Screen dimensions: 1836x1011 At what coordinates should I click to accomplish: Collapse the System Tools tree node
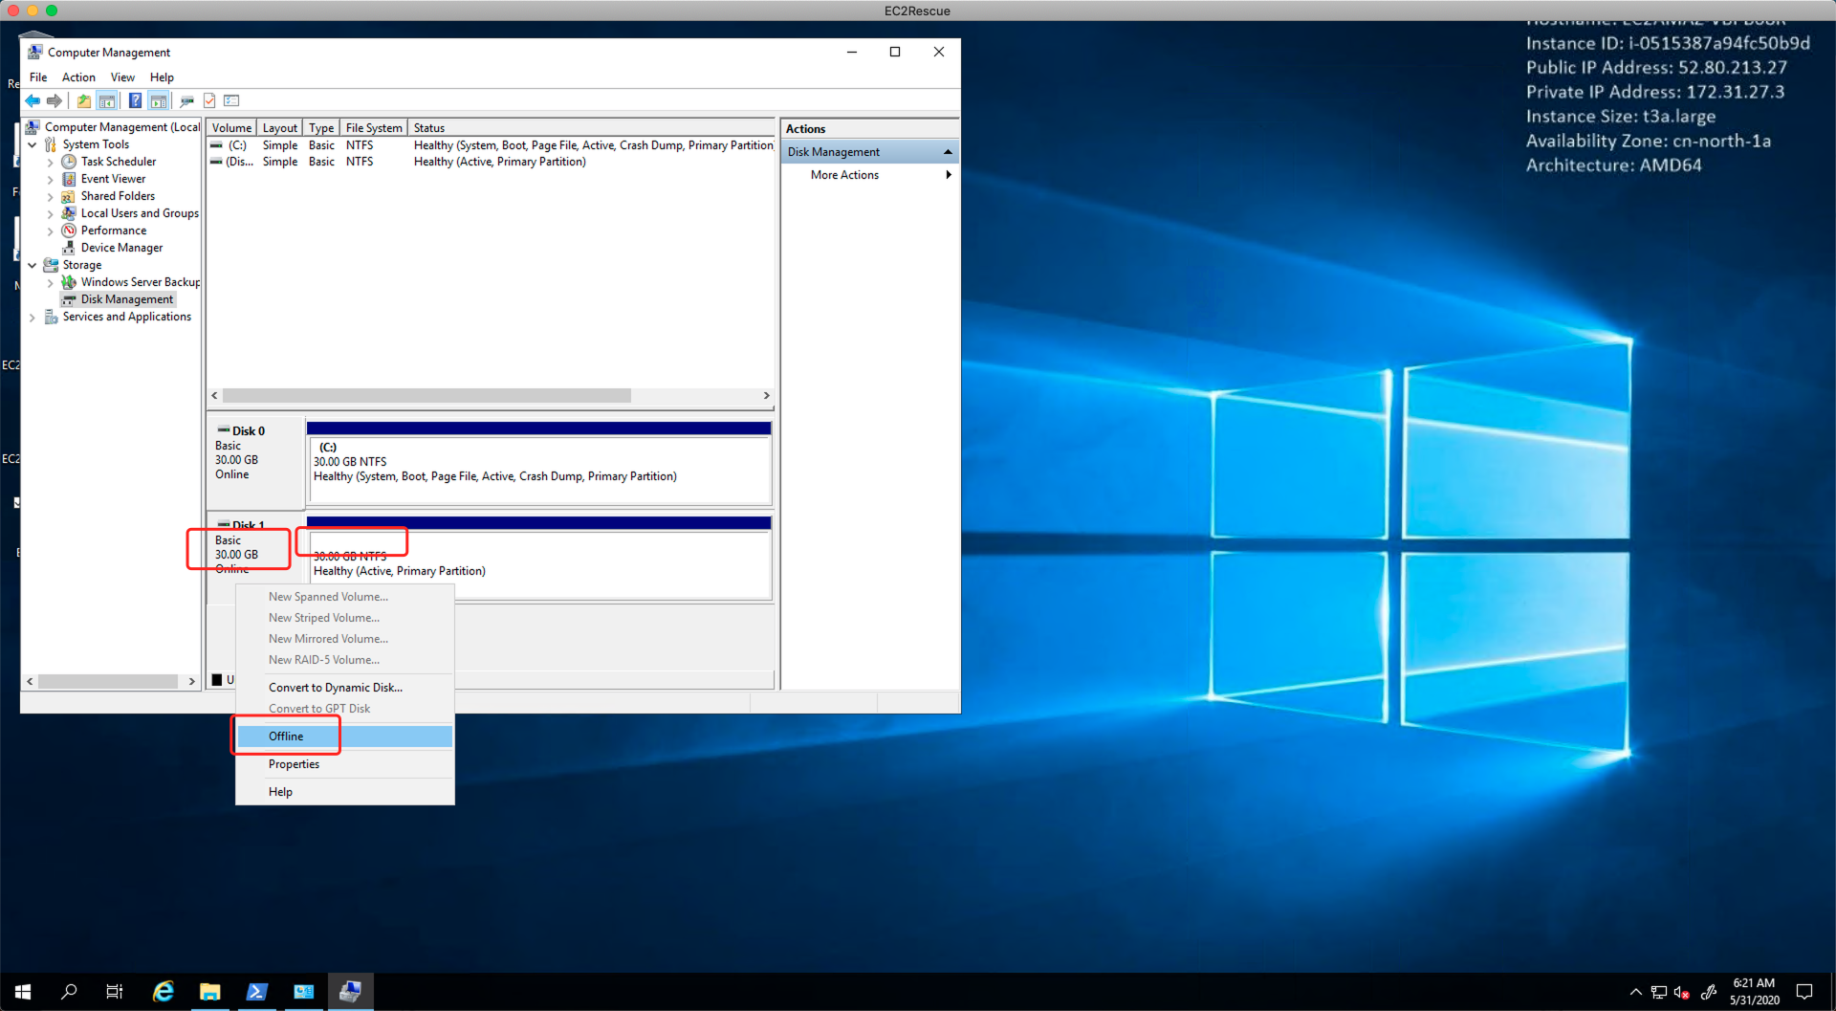pos(33,145)
